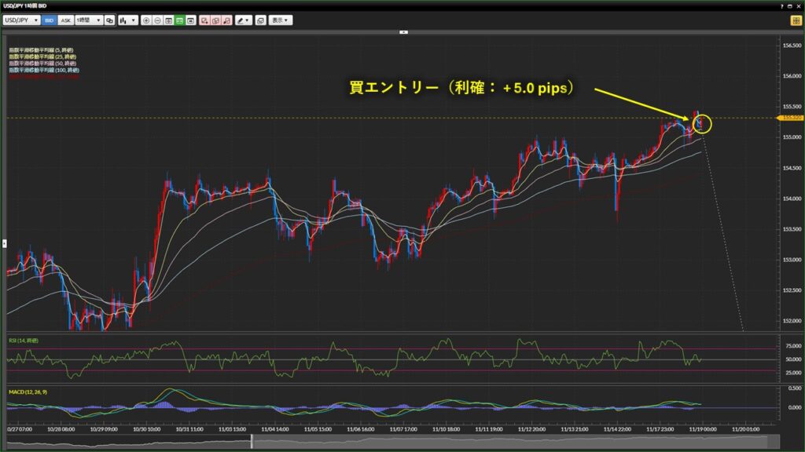Click the first red order tool icon
The image size is (805, 452).
pos(204,20)
